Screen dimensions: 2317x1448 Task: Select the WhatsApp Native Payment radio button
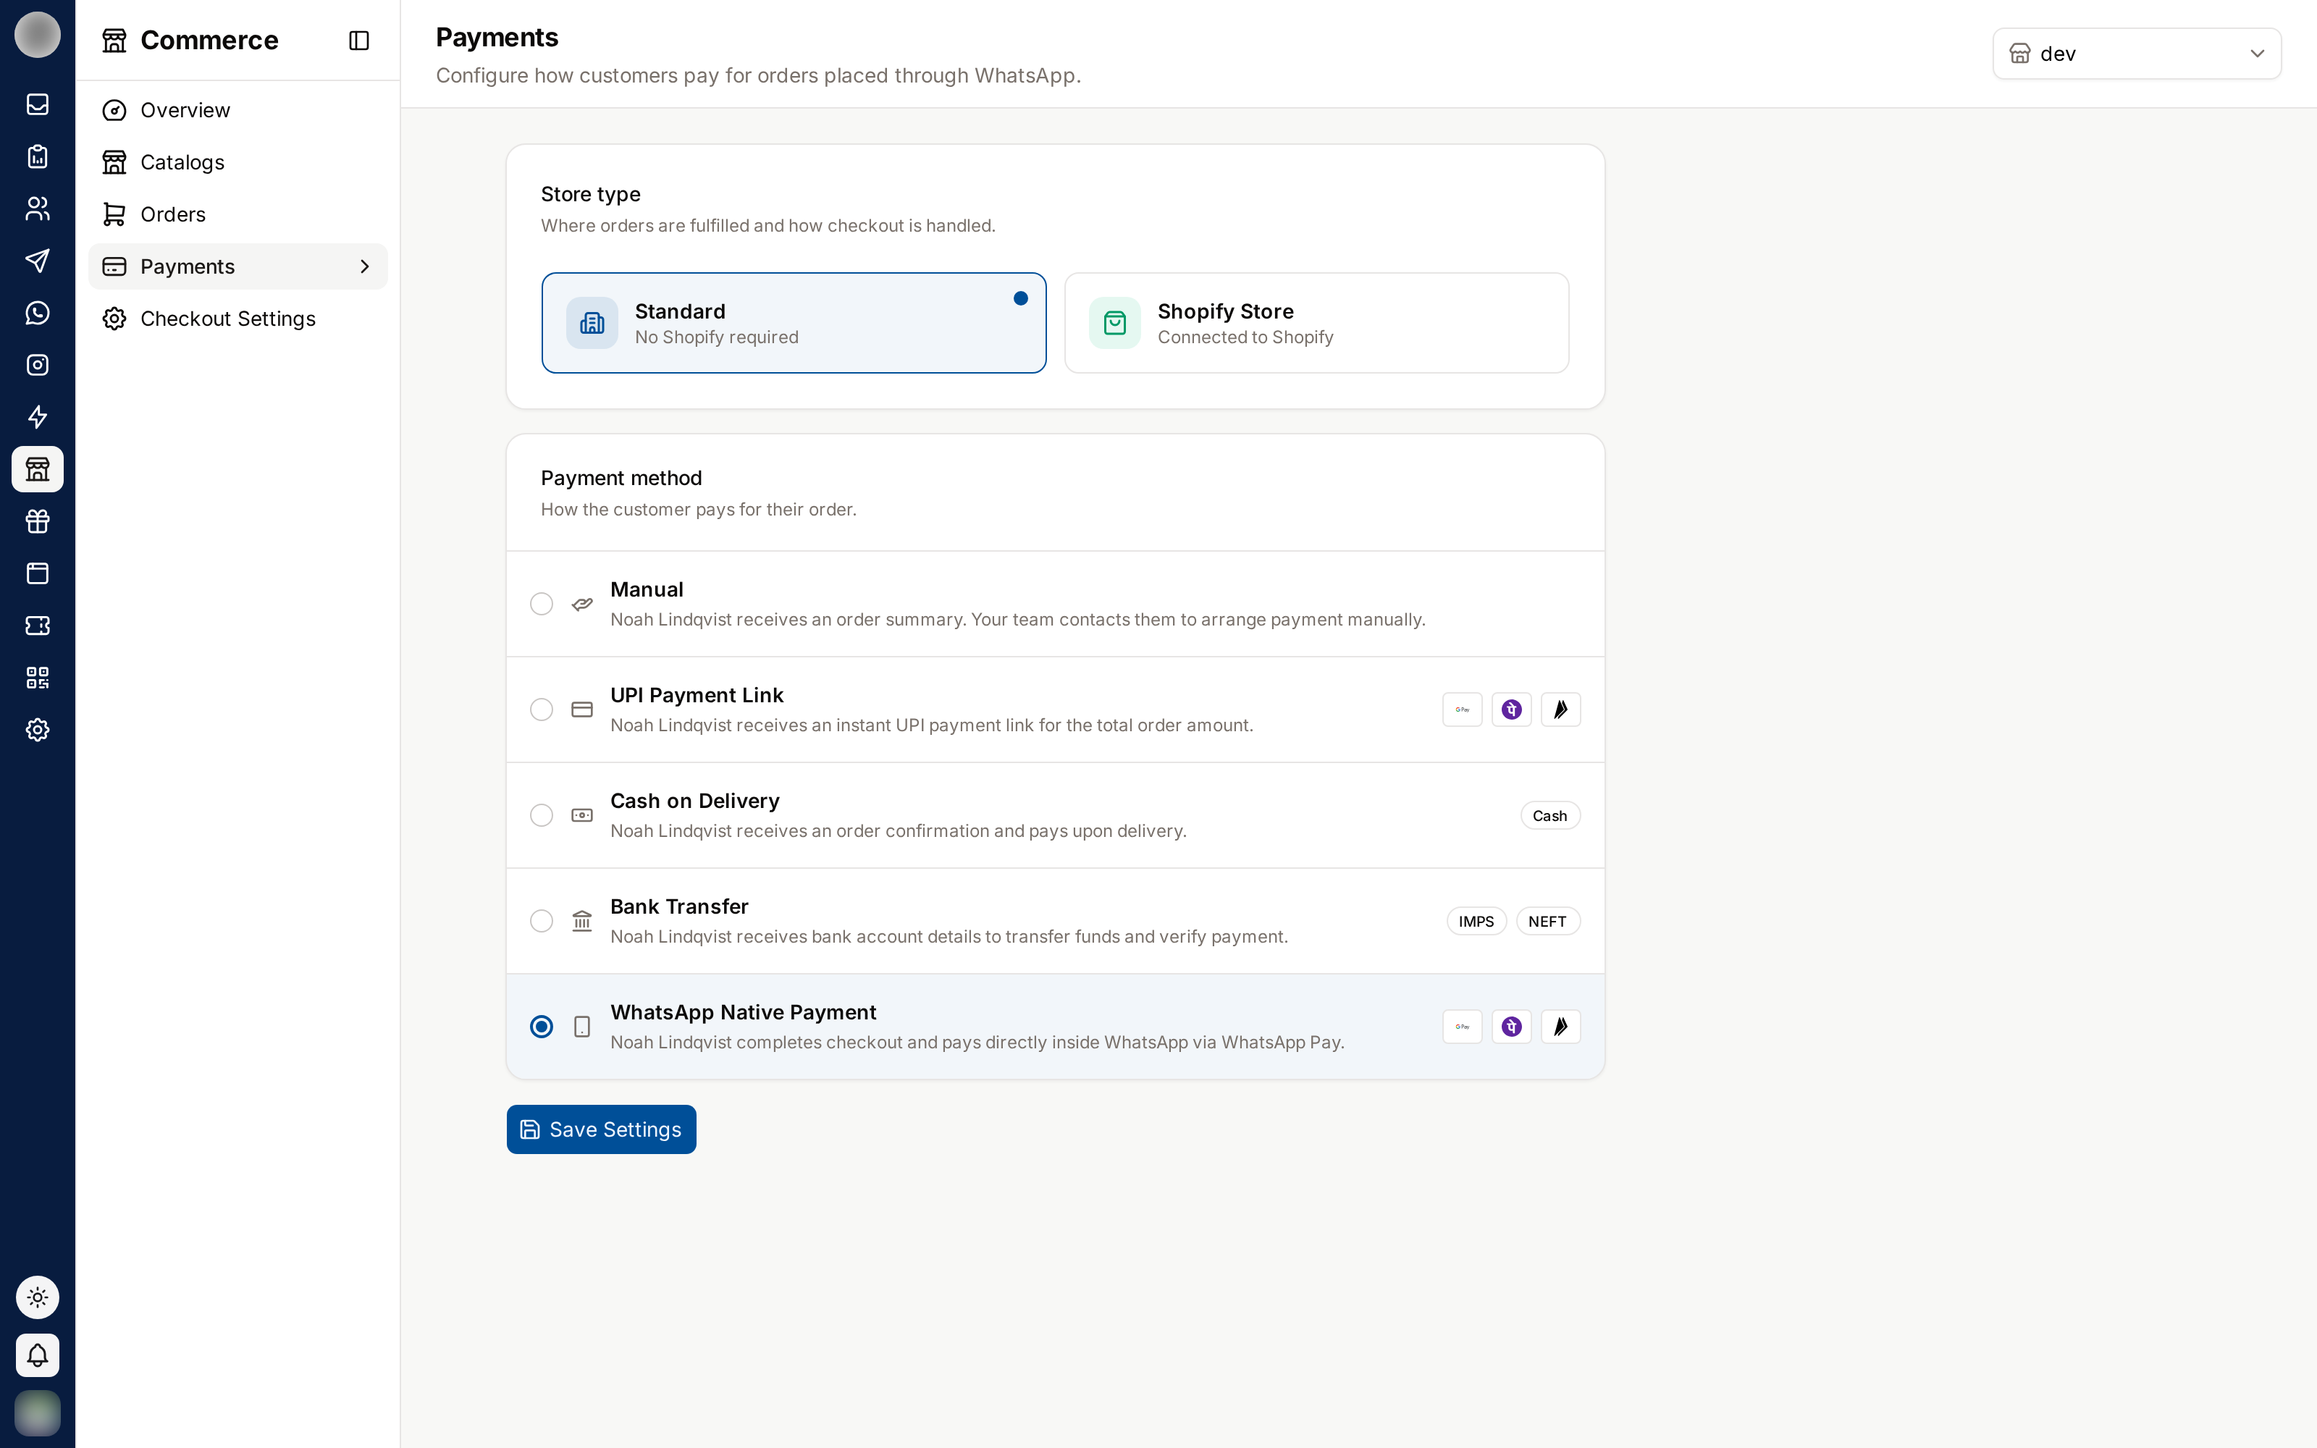pos(542,1027)
